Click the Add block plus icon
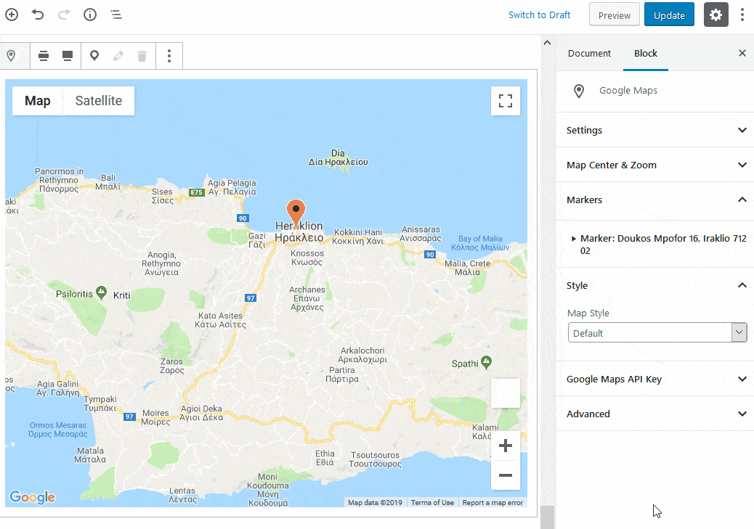 point(12,15)
